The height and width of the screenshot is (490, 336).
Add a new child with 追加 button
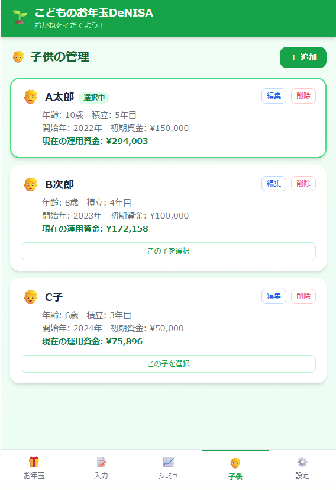click(303, 57)
